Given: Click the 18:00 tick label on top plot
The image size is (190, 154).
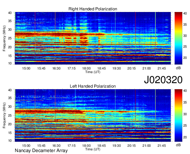Looking at the screenshot, I should 86,68.
